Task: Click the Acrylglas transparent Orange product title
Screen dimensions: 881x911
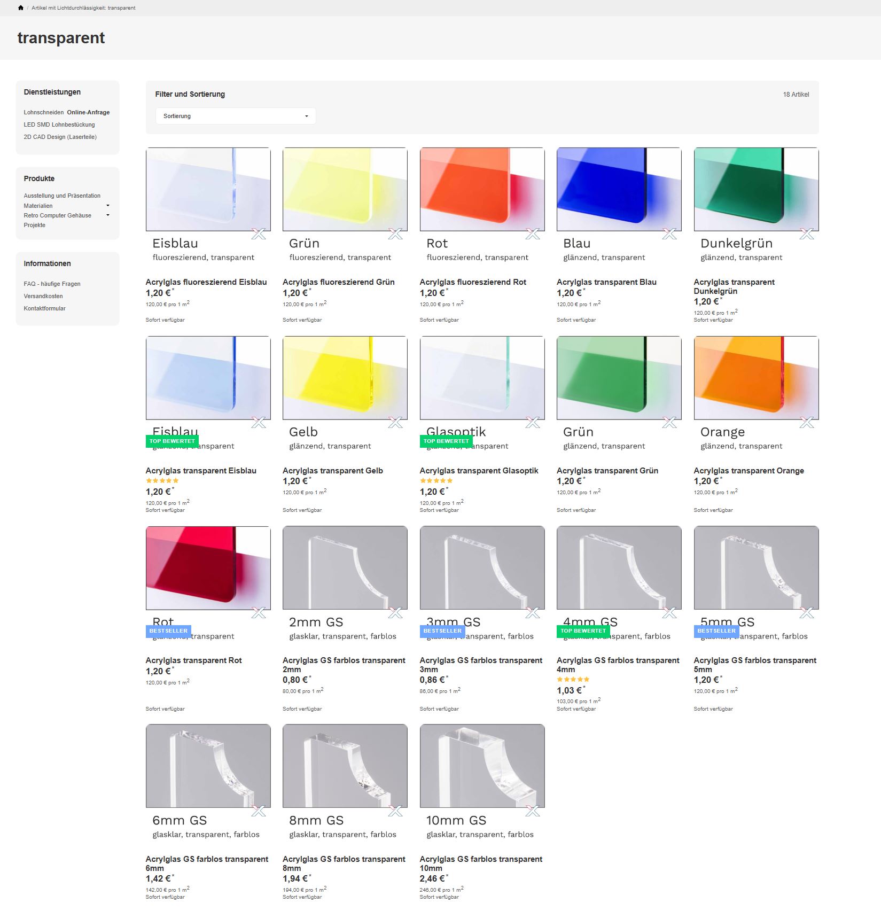Action: coord(749,471)
